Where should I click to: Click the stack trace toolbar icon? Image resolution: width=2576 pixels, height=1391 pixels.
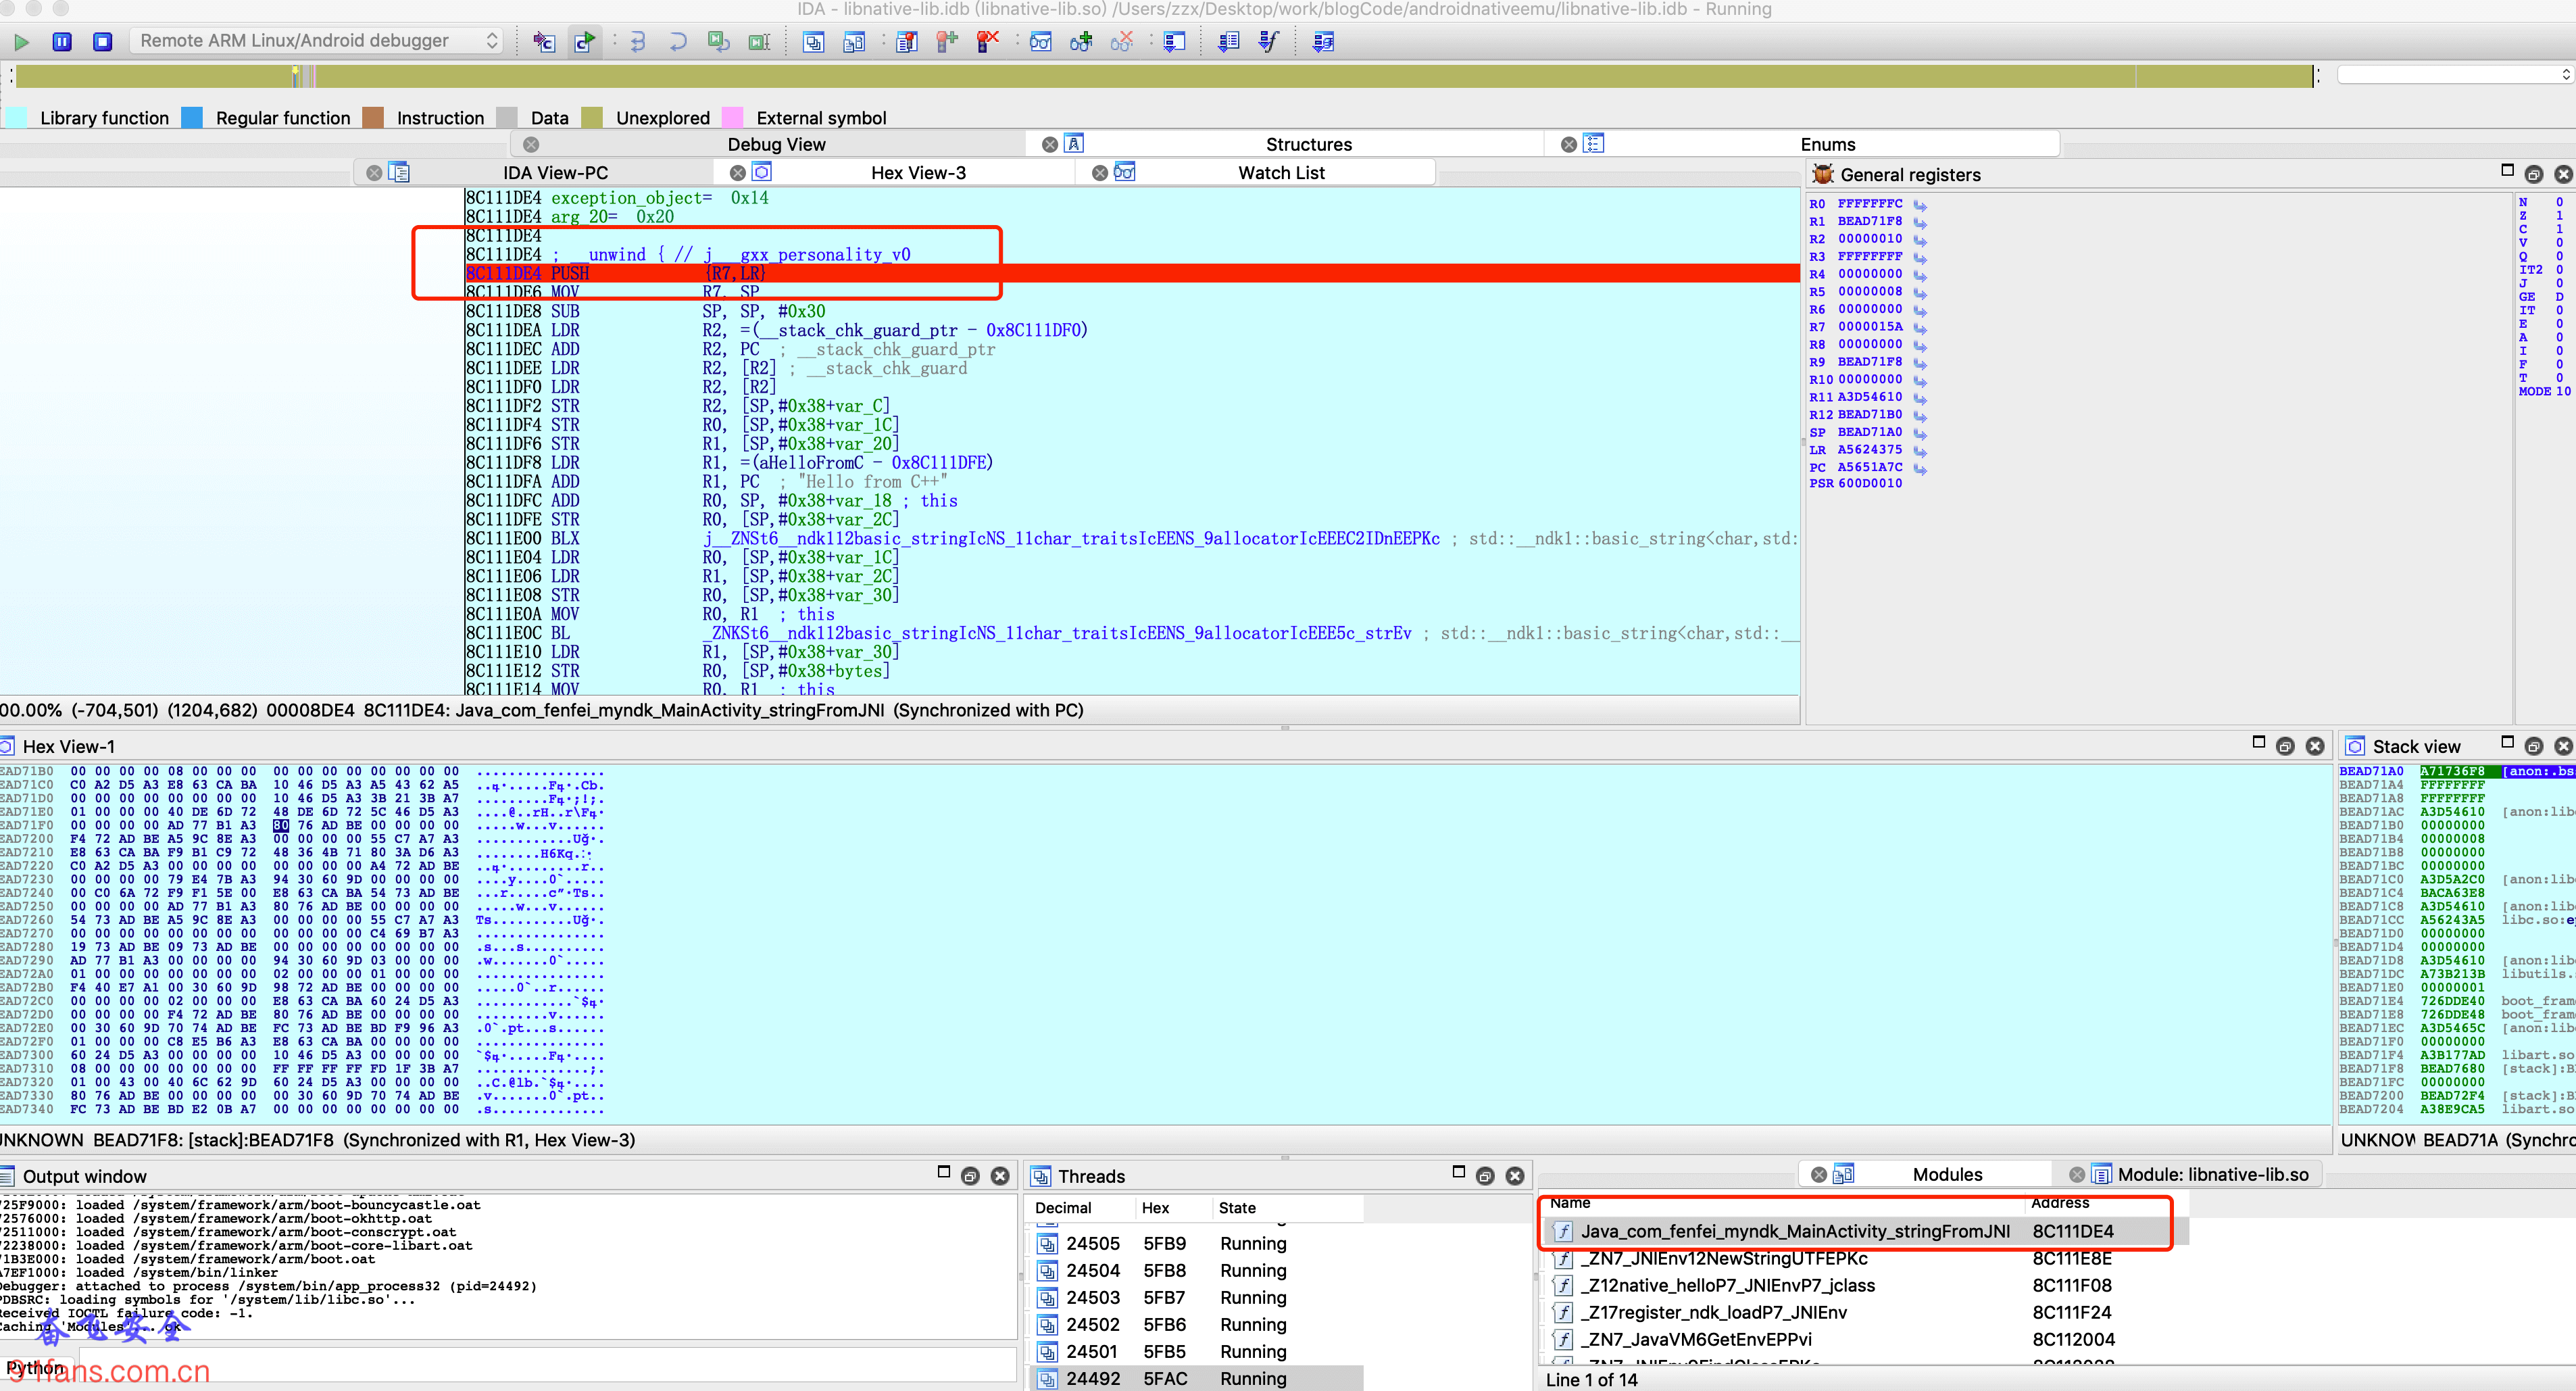point(1175,42)
